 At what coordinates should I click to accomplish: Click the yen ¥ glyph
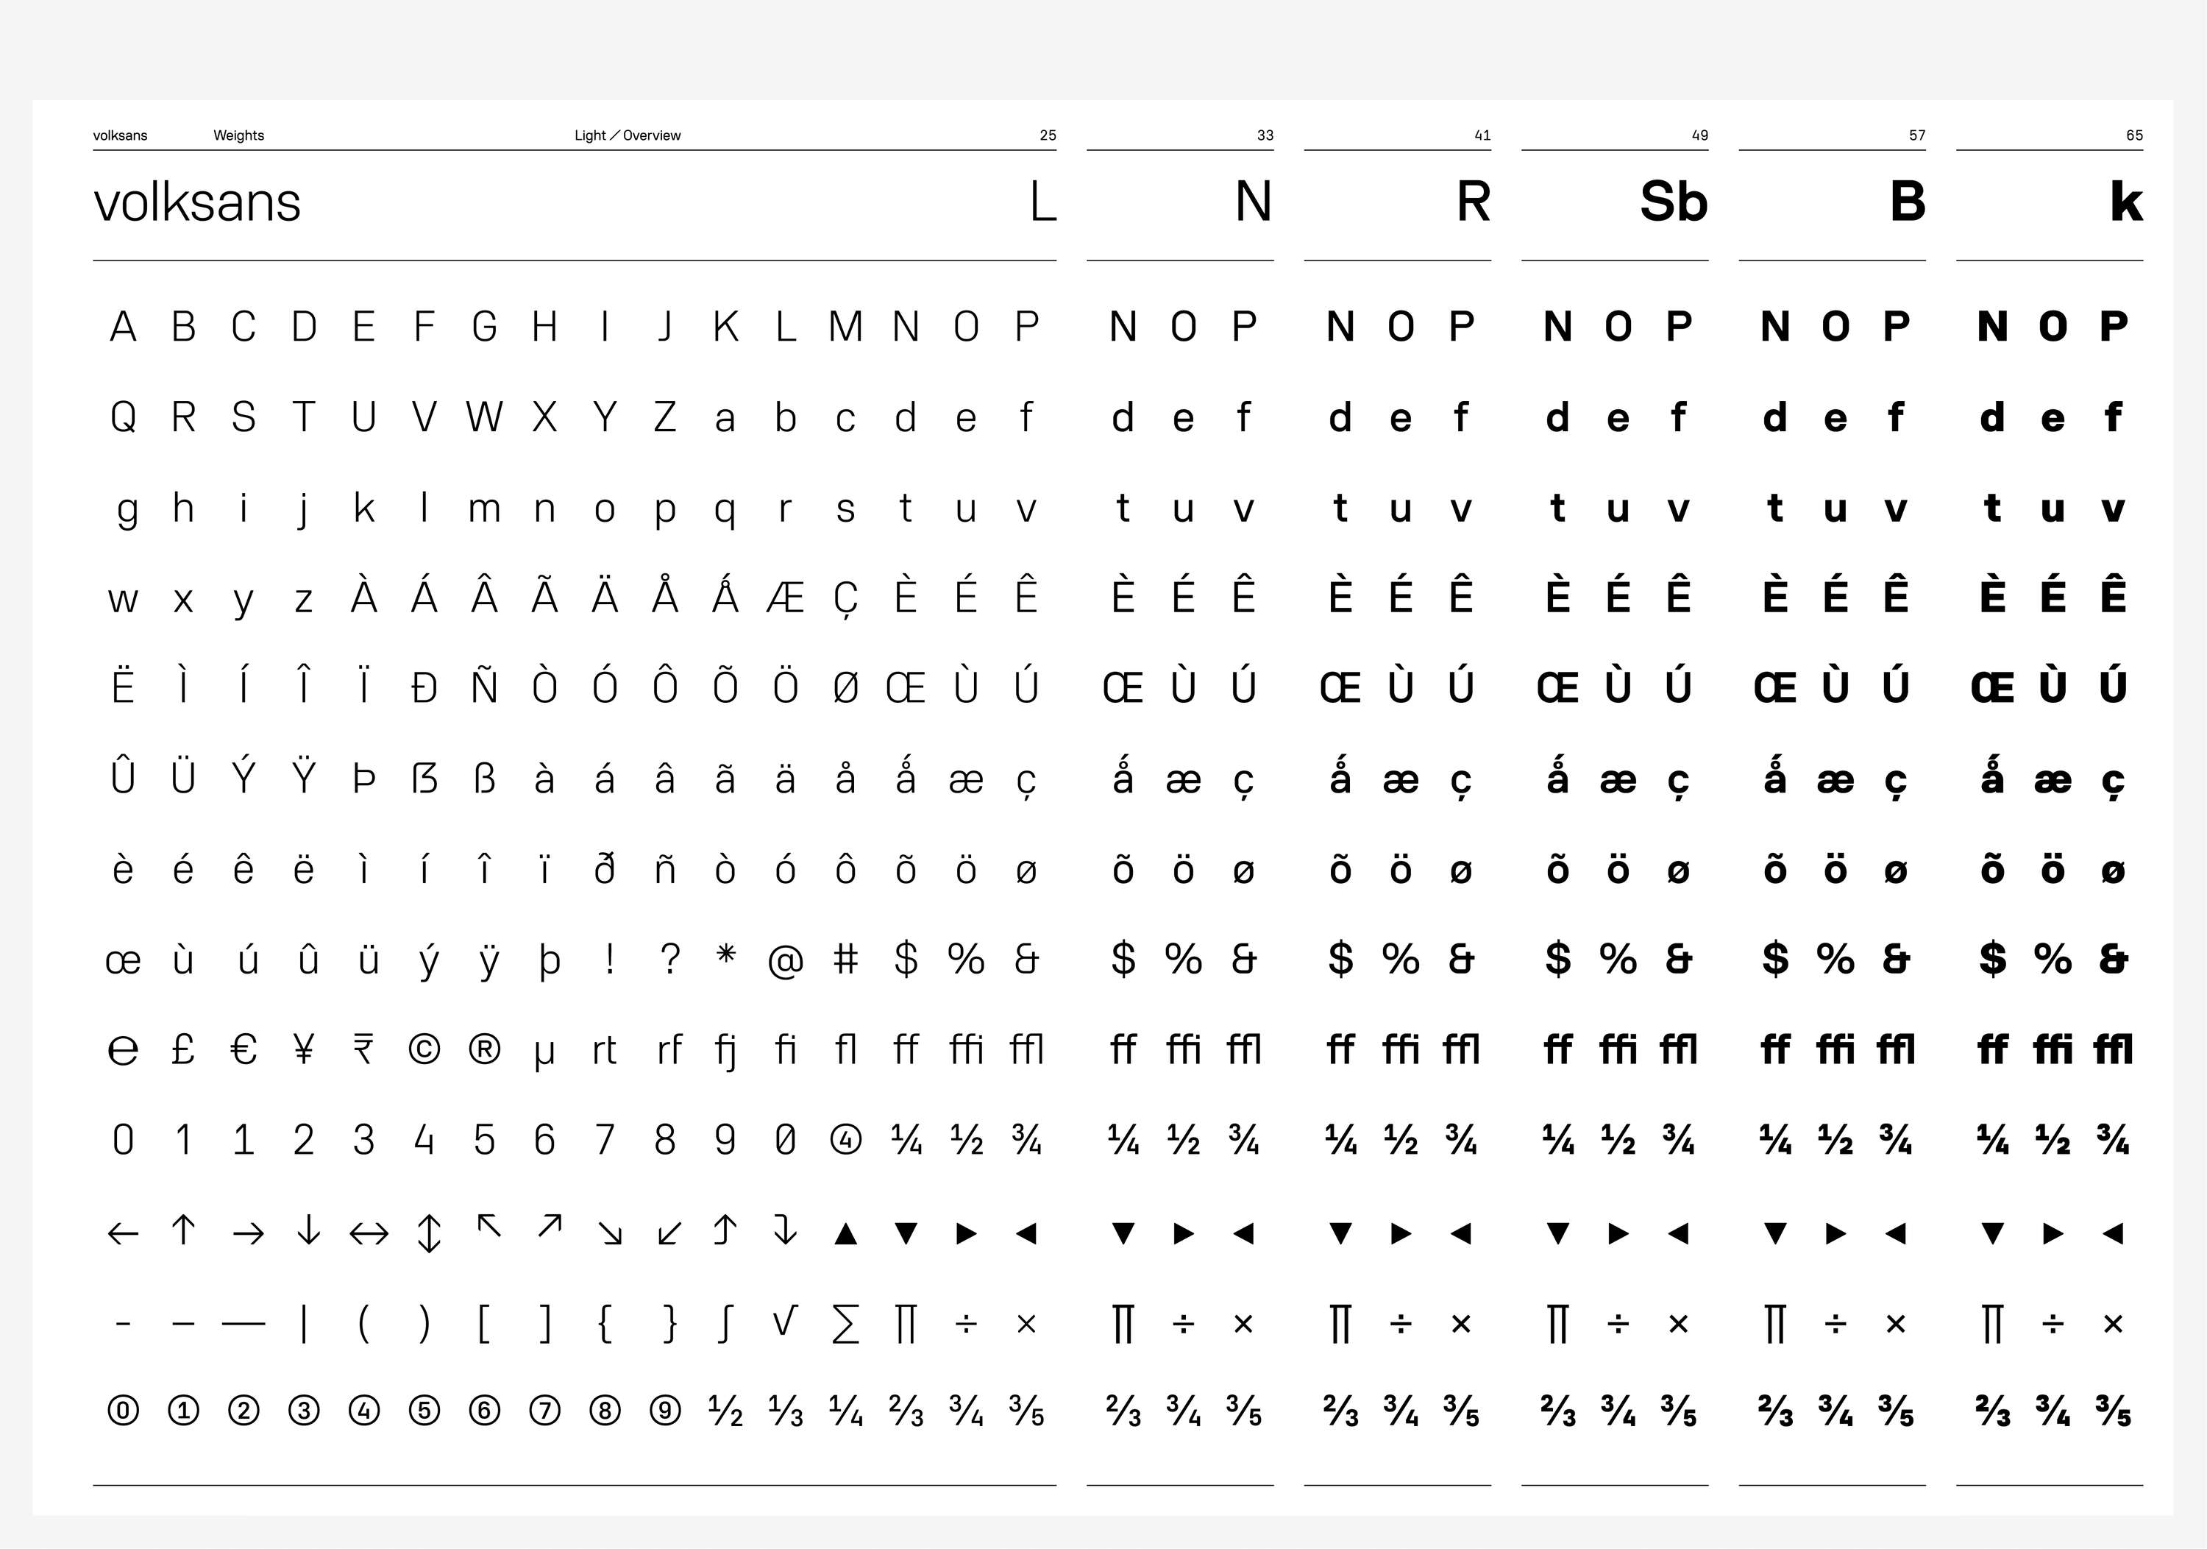coord(304,1049)
